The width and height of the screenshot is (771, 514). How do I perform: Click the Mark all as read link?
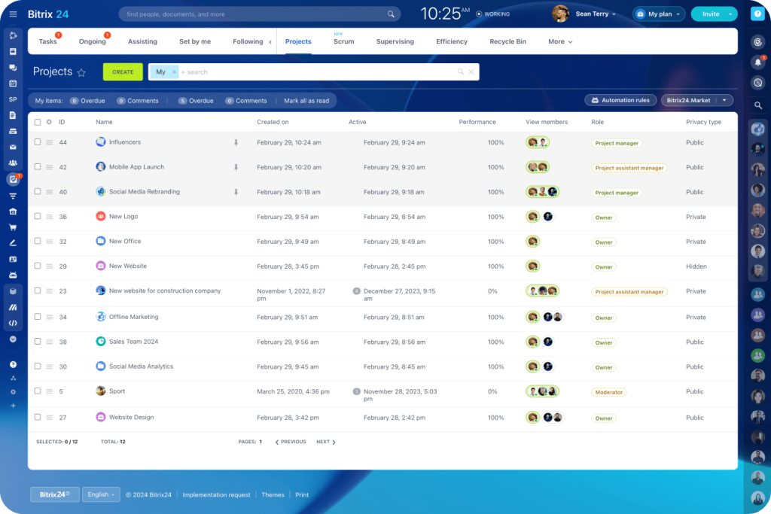[x=306, y=100]
